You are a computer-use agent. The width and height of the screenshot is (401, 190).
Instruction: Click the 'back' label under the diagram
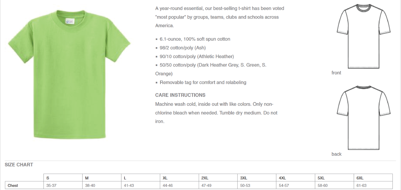click(336, 154)
